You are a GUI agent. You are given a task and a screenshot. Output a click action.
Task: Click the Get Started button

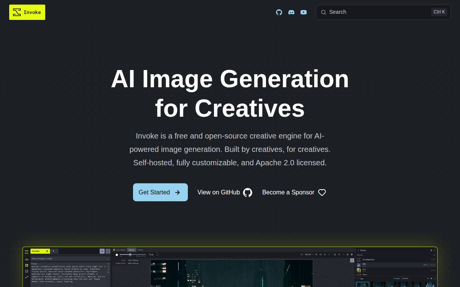point(160,192)
